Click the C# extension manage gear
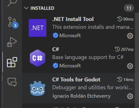 pos(130,66)
